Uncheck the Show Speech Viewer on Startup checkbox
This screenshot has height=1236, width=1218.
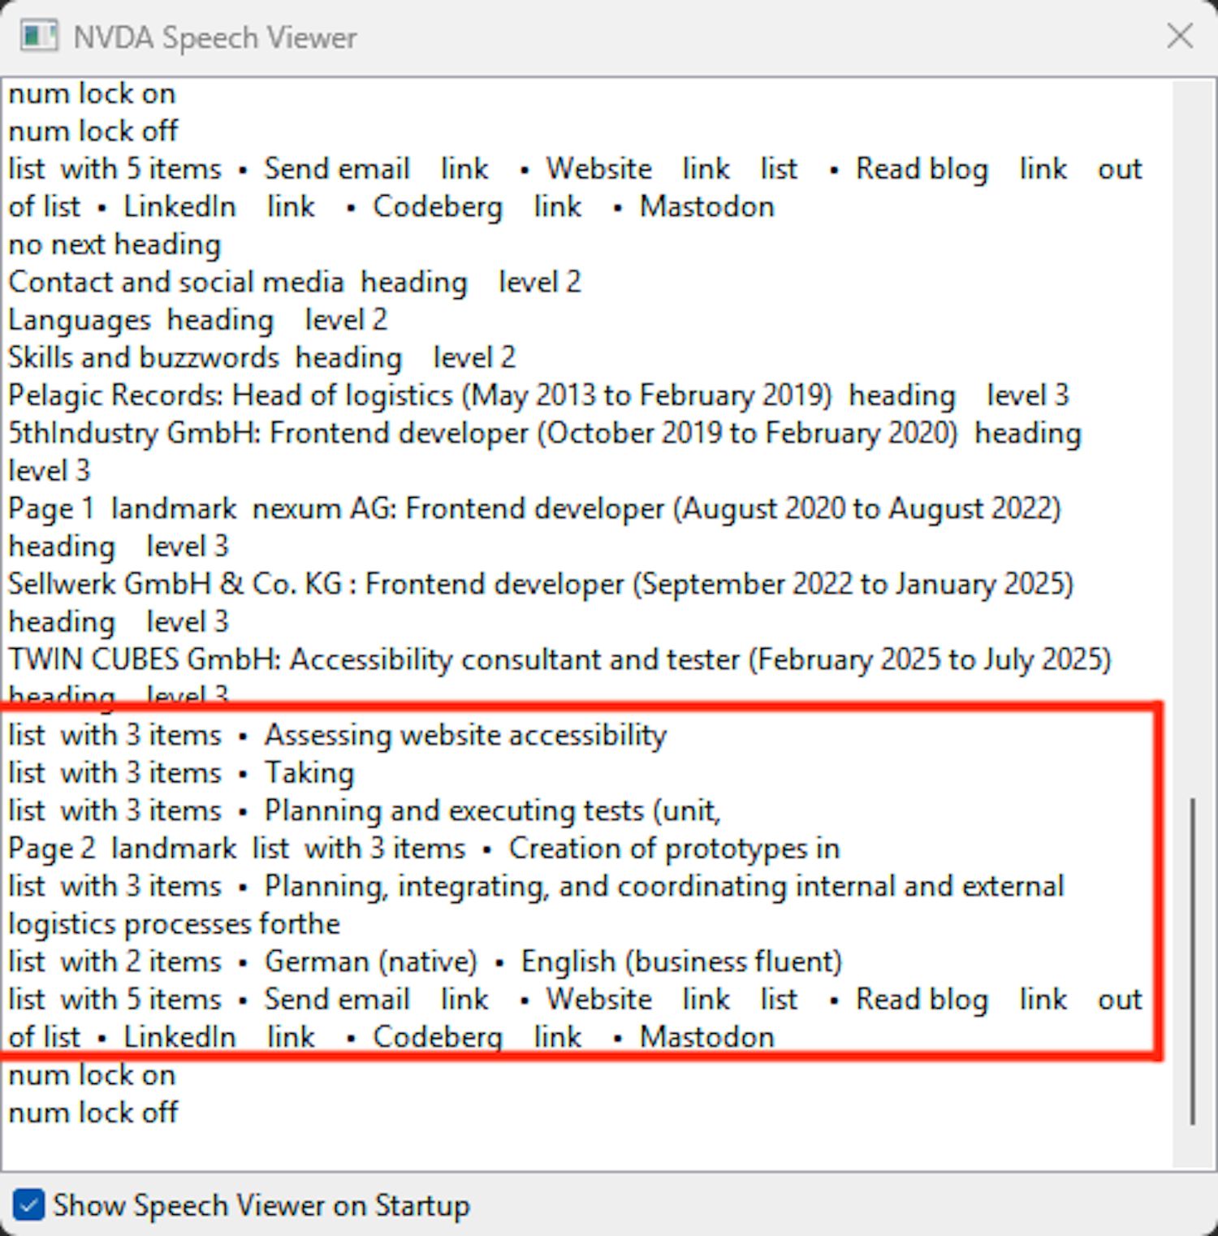tap(29, 1205)
